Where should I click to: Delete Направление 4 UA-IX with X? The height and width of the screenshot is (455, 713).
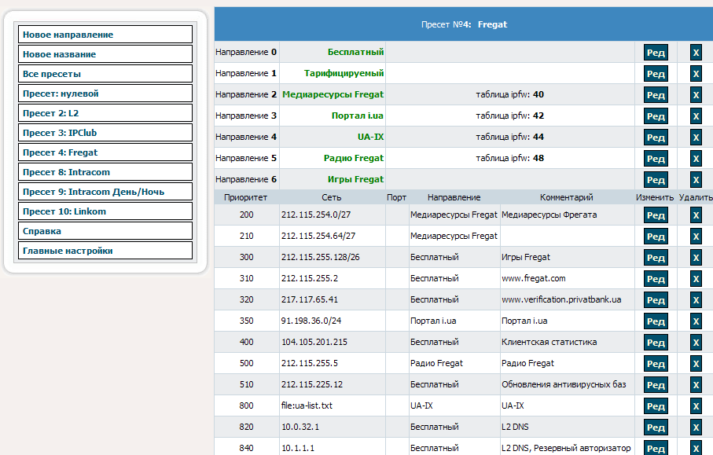[696, 138]
